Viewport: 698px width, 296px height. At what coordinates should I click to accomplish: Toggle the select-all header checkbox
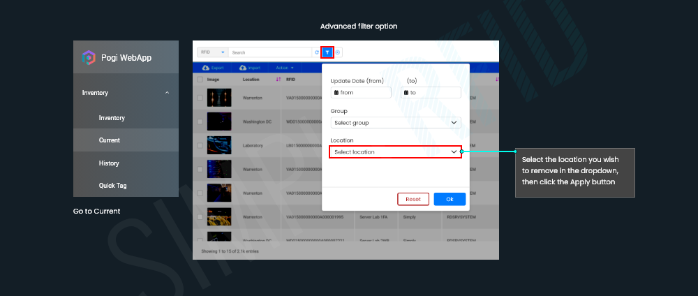coord(200,79)
